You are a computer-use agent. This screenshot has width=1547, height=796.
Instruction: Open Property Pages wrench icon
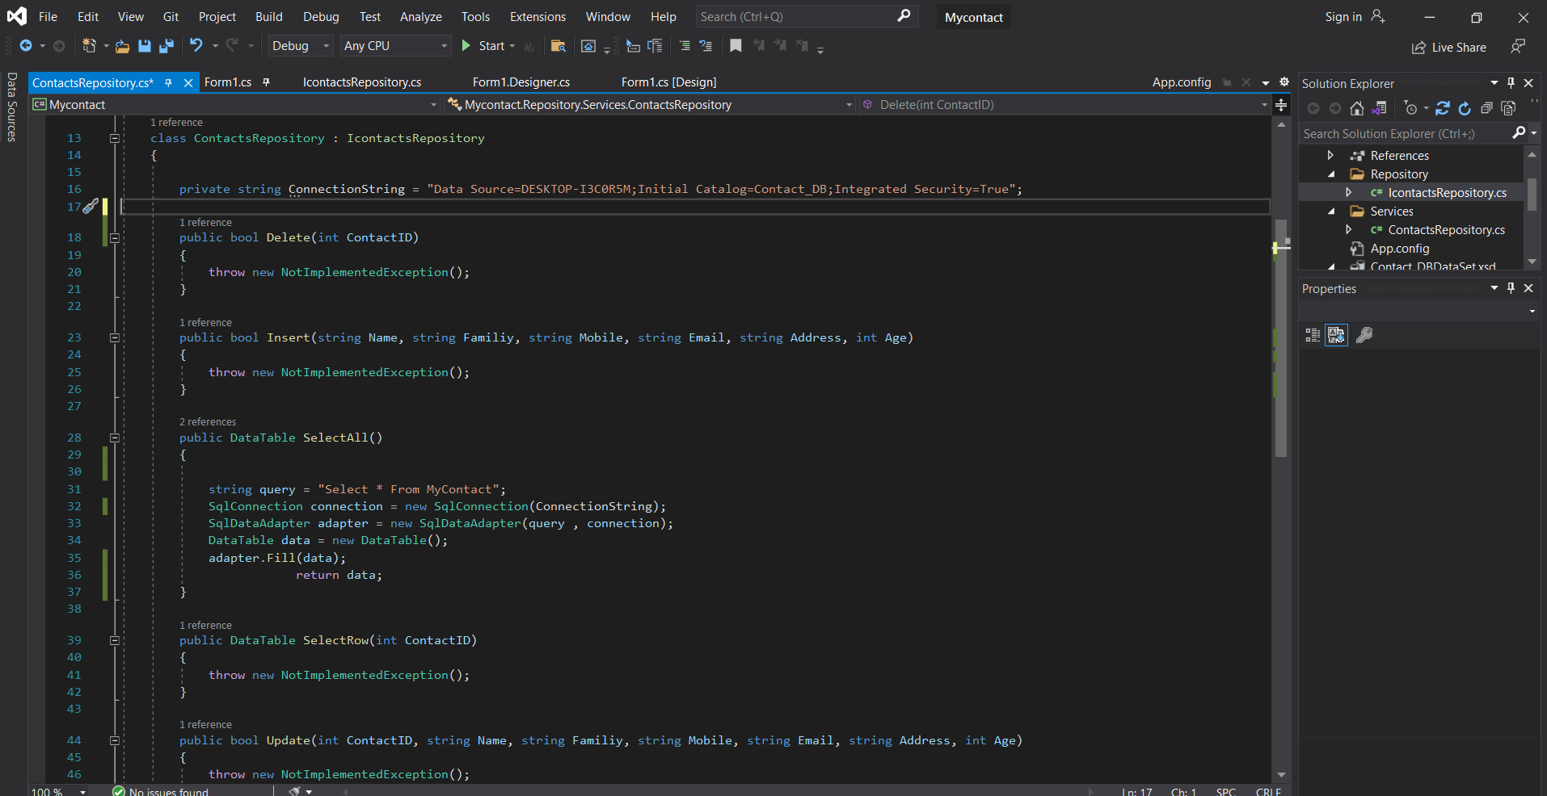pyautogui.click(x=1364, y=335)
